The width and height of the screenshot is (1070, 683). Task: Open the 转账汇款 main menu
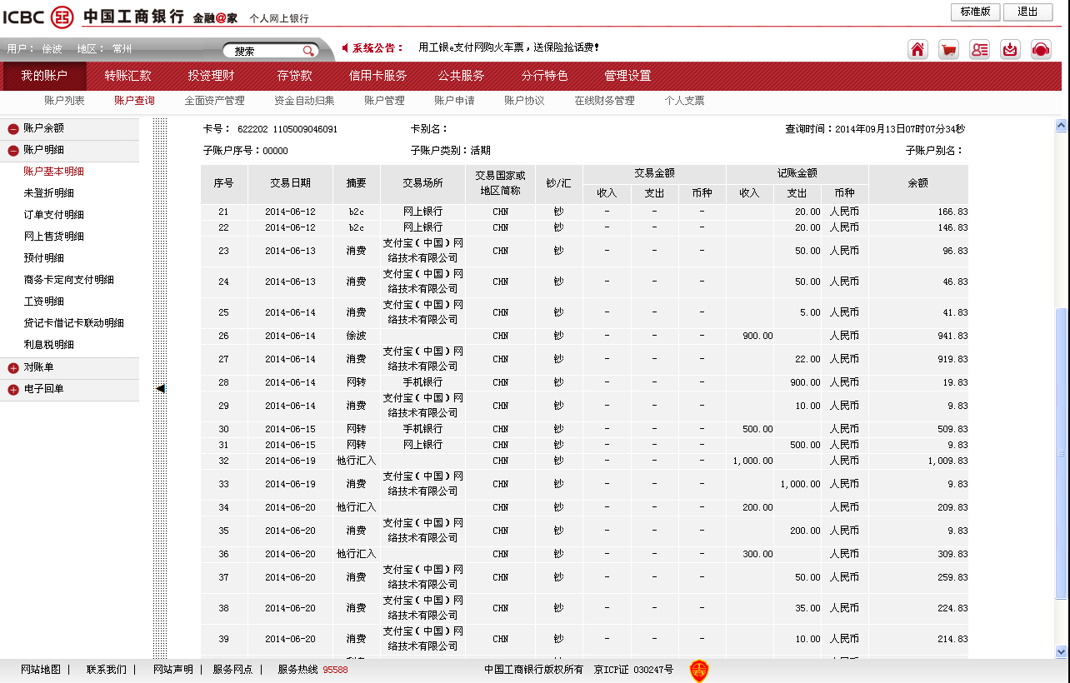click(128, 76)
